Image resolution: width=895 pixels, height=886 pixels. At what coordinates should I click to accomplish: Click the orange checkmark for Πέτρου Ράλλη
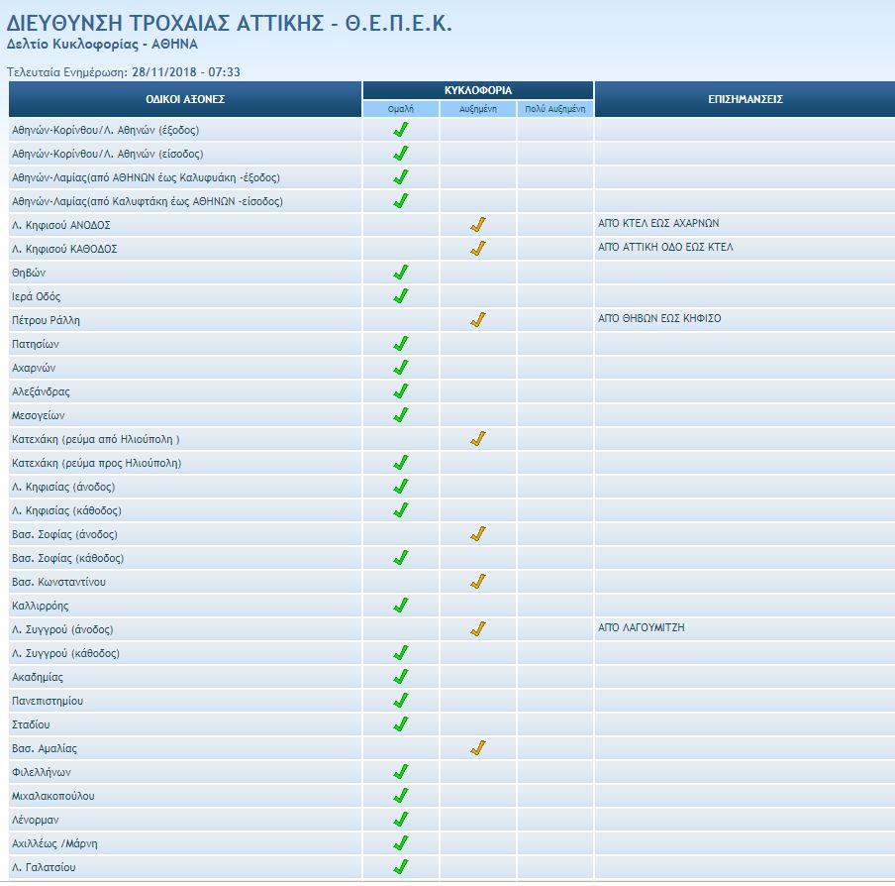(478, 320)
